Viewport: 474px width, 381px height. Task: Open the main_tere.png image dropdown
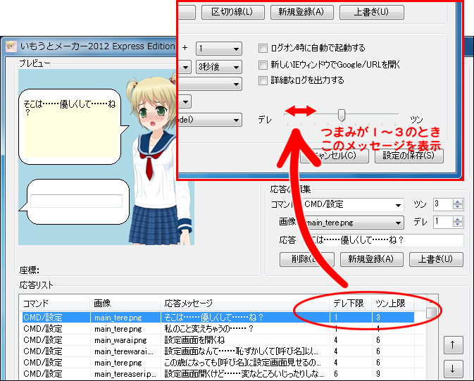pos(351,223)
